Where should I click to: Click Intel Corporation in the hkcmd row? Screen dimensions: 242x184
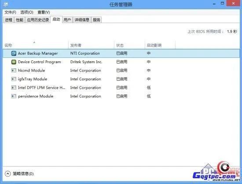[x=86, y=71]
